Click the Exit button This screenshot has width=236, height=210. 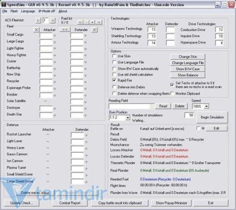point(211,203)
